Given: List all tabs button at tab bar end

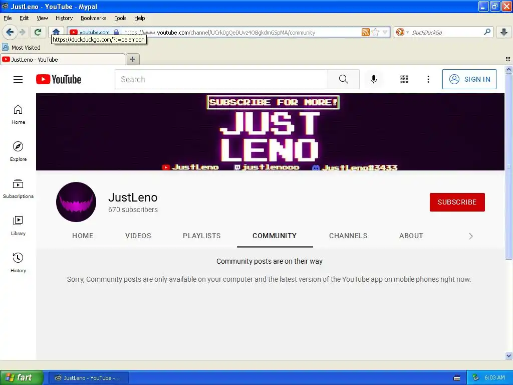Looking at the screenshot, I should [x=508, y=59].
